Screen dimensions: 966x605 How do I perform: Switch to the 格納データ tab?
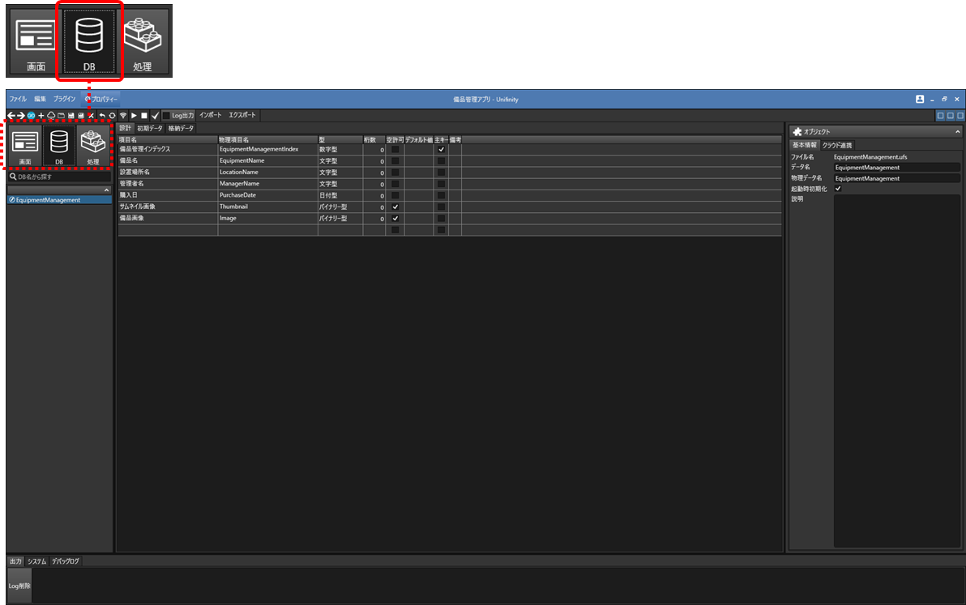click(181, 128)
